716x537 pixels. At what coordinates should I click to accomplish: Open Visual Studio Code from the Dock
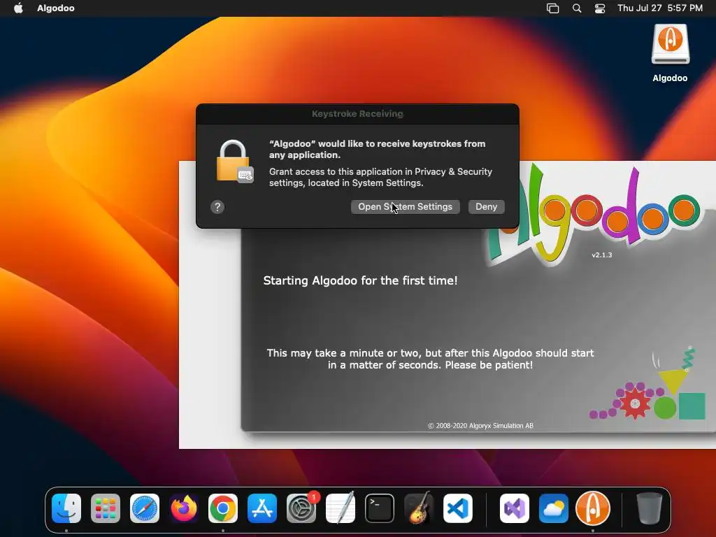coord(458,508)
